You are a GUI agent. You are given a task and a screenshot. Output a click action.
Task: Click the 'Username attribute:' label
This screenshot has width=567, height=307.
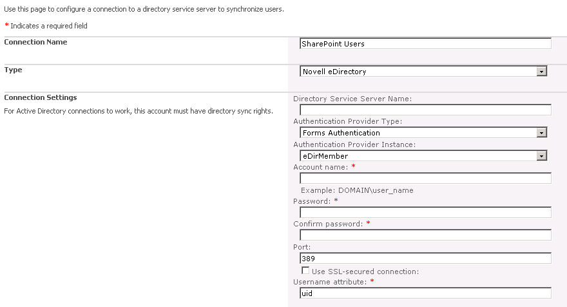click(x=330, y=282)
